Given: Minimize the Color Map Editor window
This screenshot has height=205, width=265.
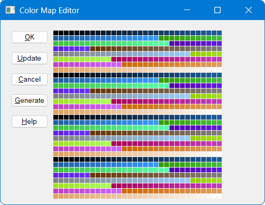Looking at the screenshot, I should 187,10.
